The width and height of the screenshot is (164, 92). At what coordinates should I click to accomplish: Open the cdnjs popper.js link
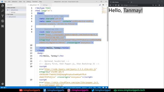point(72,82)
